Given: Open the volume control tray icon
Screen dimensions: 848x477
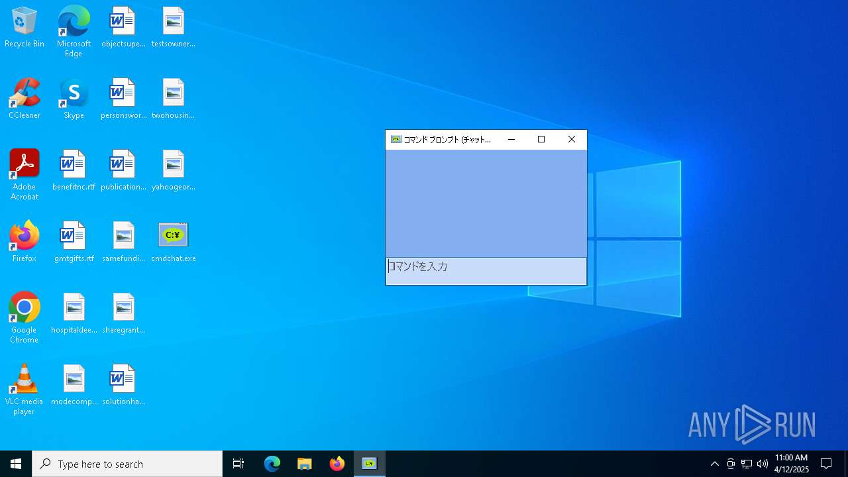Looking at the screenshot, I should [763, 464].
